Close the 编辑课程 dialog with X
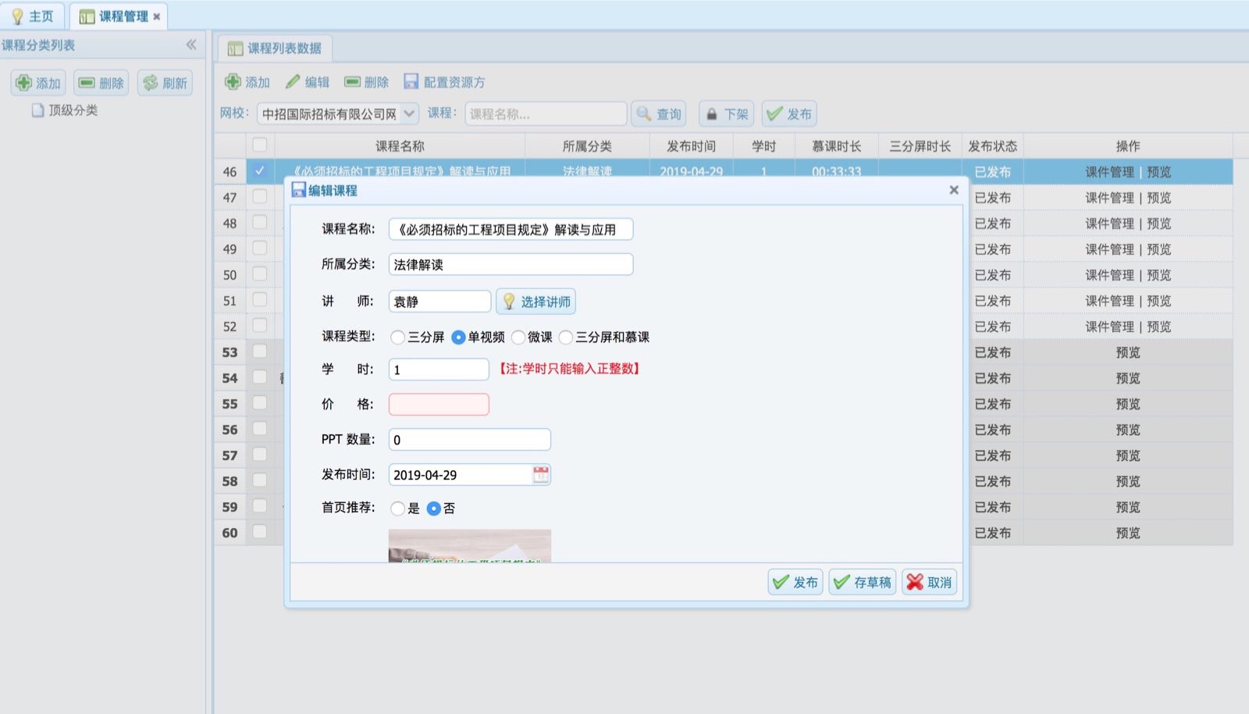The height and width of the screenshot is (714, 1249). click(953, 190)
